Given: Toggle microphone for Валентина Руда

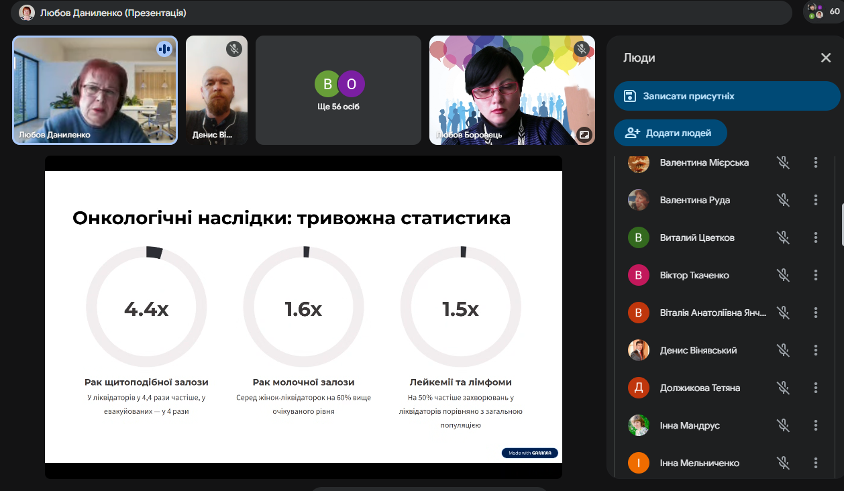Looking at the screenshot, I should tap(782, 200).
